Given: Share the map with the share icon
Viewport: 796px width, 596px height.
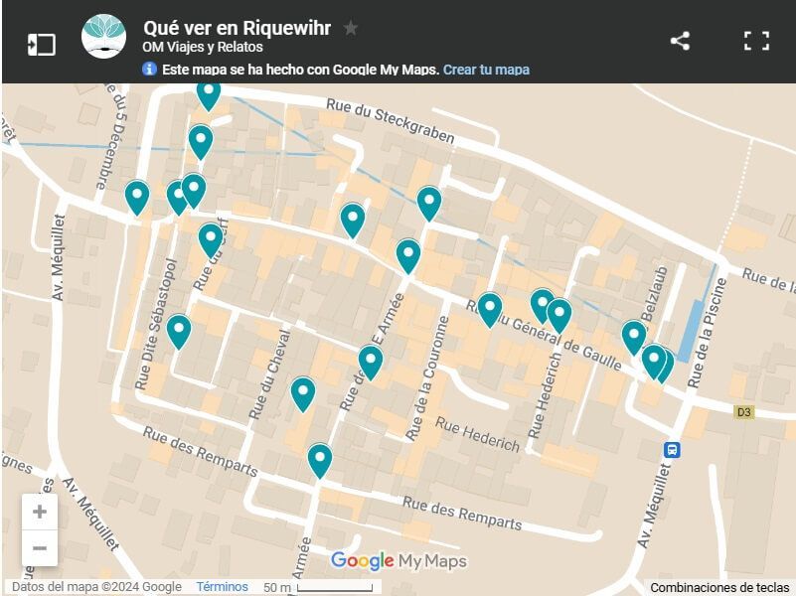Looking at the screenshot, I should click(680, 41).
